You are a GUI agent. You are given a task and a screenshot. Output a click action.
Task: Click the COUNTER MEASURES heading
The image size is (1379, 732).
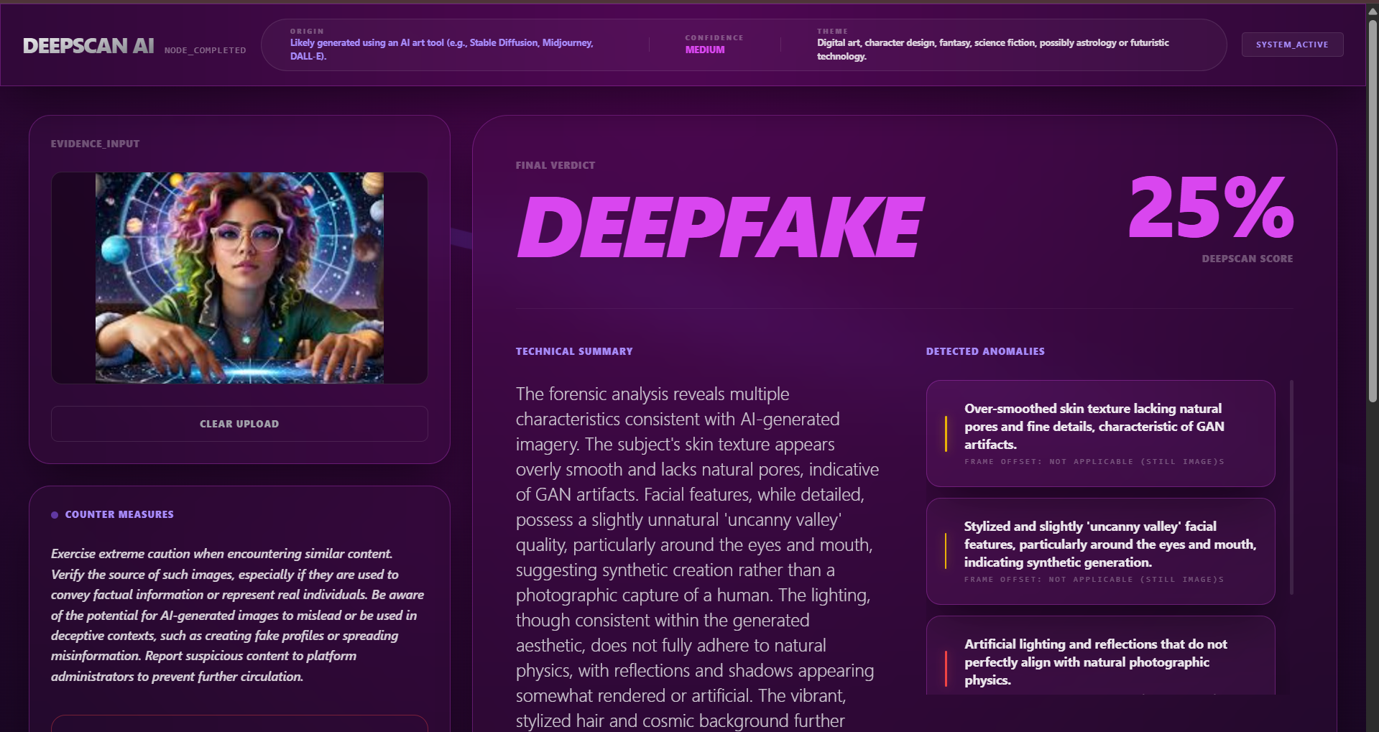click(119, 514)
